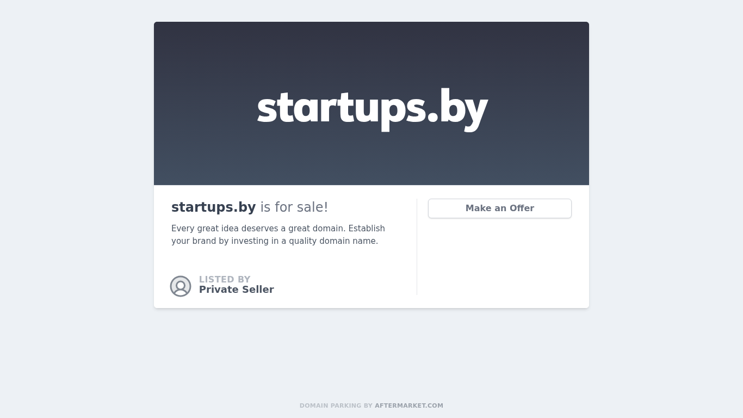This screenshot has height=418, width=743.
Task: Click the 'Every great idea deserves' line
Action: [278, 229]
